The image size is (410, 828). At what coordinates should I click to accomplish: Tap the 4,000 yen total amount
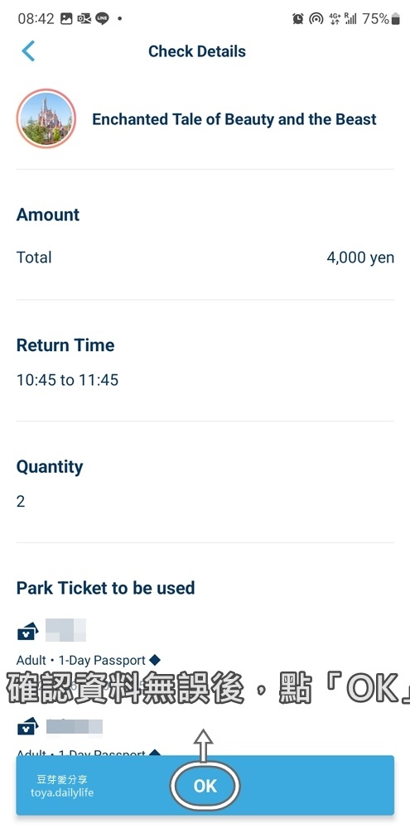tap(360, 258)
